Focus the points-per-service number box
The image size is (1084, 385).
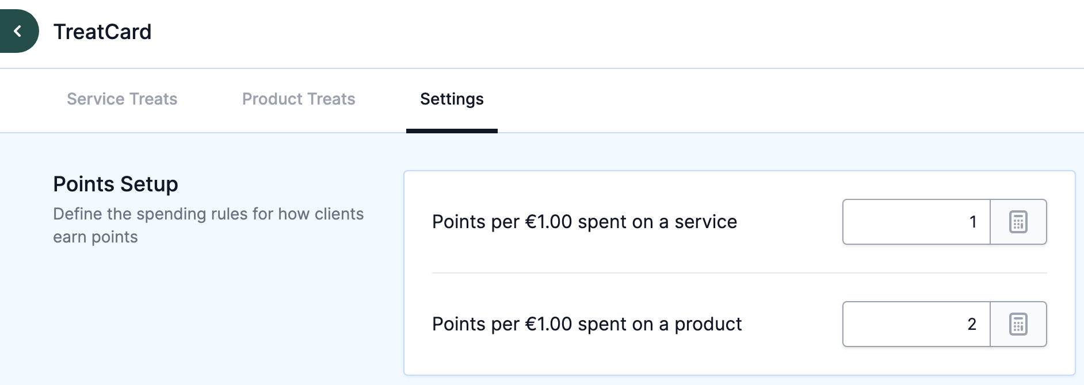coord(917,222)
